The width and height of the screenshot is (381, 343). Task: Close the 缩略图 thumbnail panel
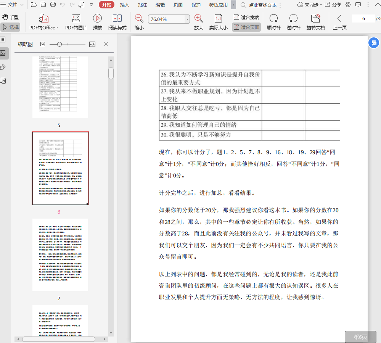click(106, 44)
